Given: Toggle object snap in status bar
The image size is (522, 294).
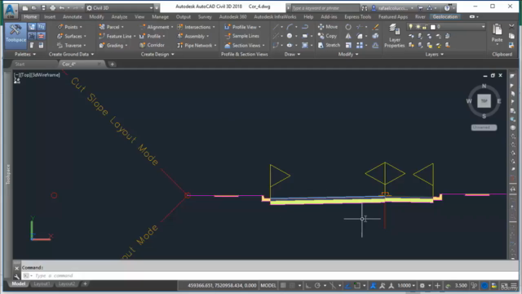Looking at the screenshot, I should tap(357, 286).
